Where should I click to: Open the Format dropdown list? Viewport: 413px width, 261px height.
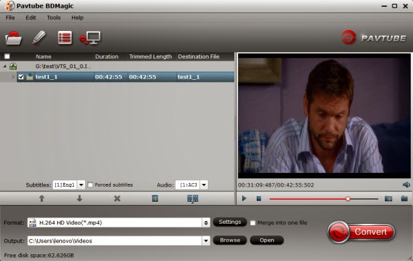206,222
